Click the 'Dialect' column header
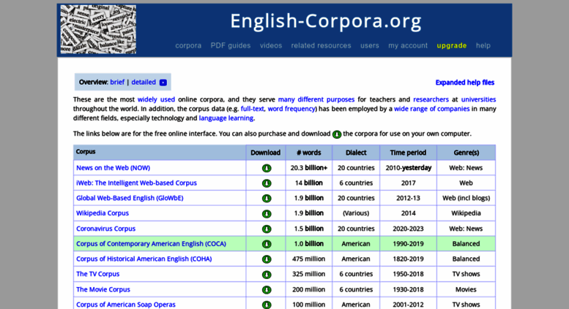The image size is (569, 309). [x=356, y=153]
